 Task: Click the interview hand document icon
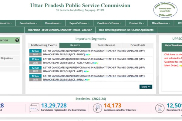[97, 108]
